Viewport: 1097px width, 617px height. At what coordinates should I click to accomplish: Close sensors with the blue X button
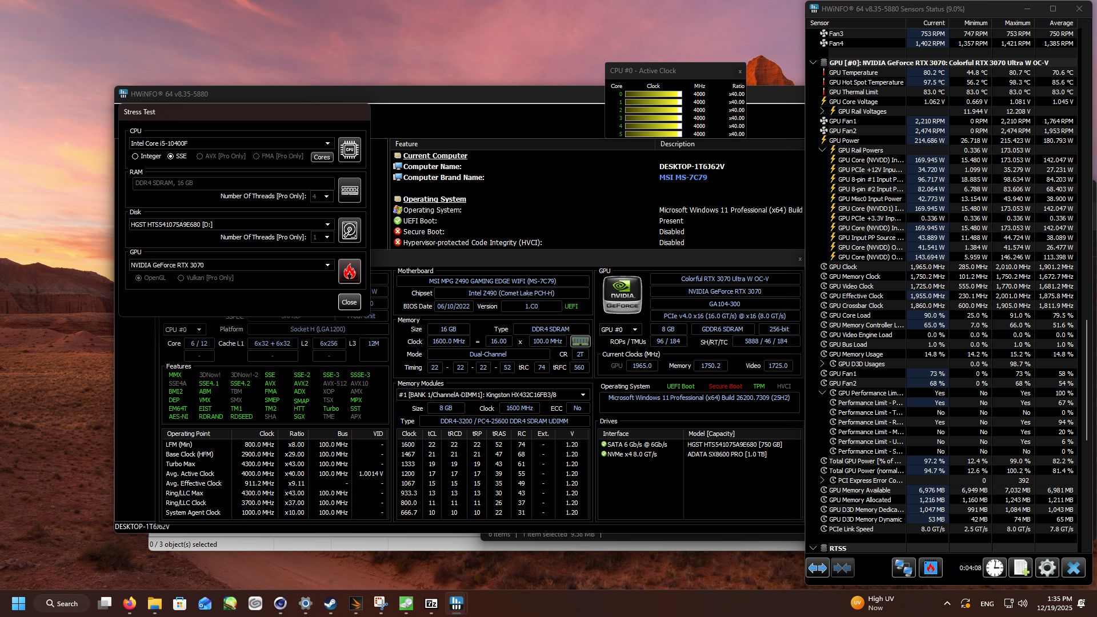[1074, 568]
